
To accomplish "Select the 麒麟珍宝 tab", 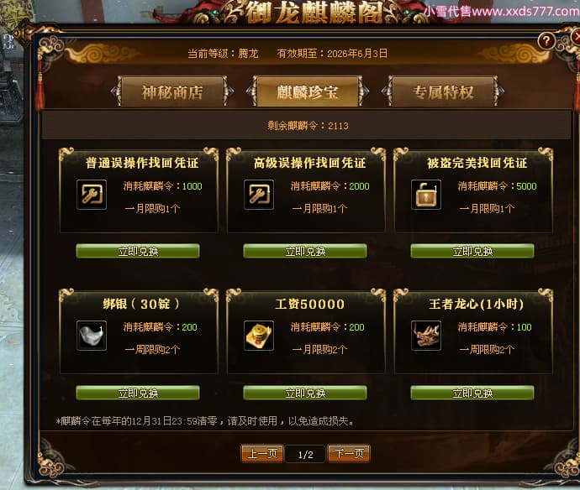I will tap(308, 91).
